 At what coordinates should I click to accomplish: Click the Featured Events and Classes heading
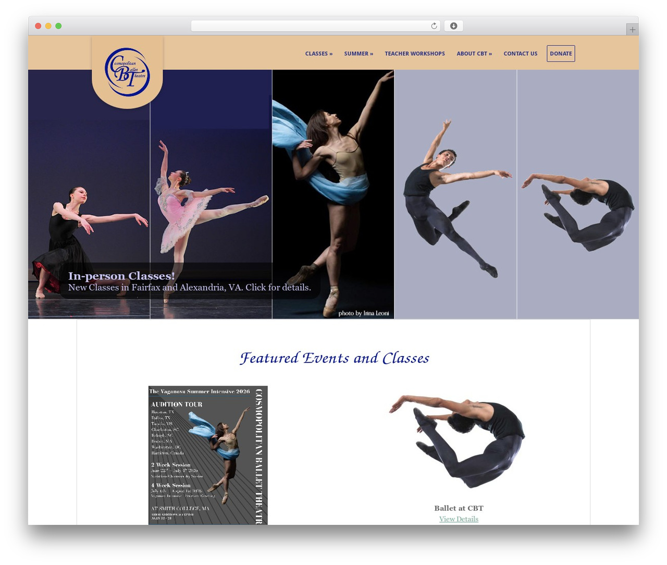point(334,358)
